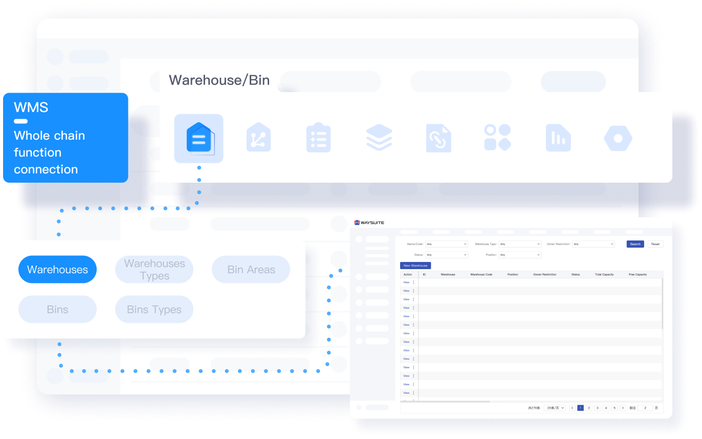
Task: Expand the Owner Restriction dropdown
Action: pyautogui.click(x=593, y=244)
